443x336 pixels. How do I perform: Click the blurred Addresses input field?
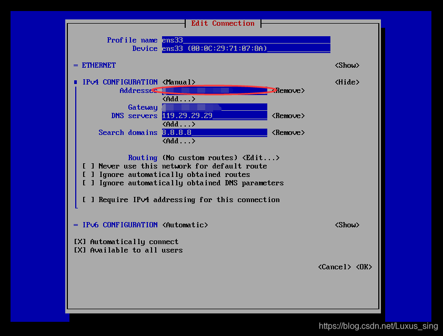click(x=215, y=90)
